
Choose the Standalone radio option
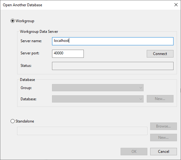click(12, 121)
